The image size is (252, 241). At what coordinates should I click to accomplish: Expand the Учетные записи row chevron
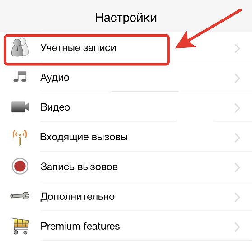pyautogui.click(x=237, y=48)
